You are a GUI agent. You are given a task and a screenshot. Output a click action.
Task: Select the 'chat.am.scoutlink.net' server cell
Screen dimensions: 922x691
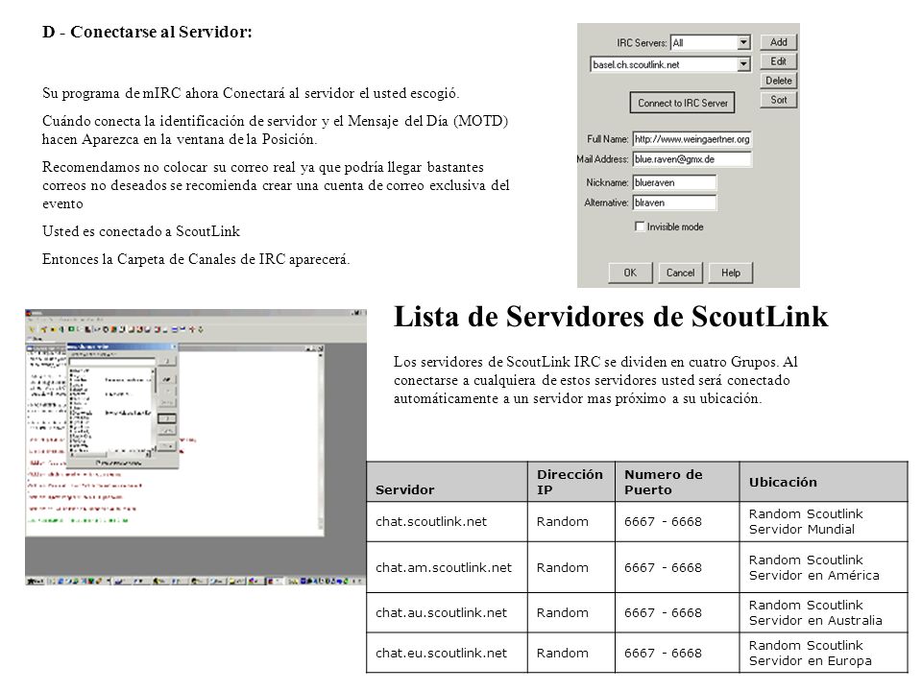tap(447, 567)
